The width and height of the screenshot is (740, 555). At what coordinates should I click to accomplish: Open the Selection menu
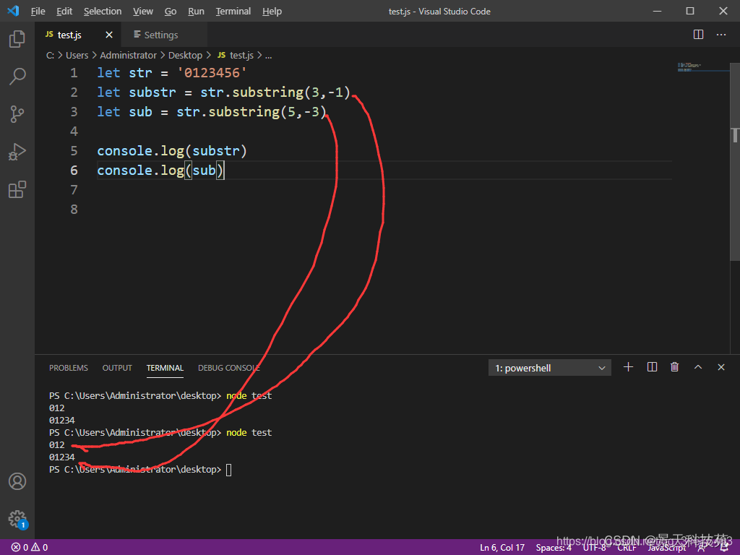[103, 12]
